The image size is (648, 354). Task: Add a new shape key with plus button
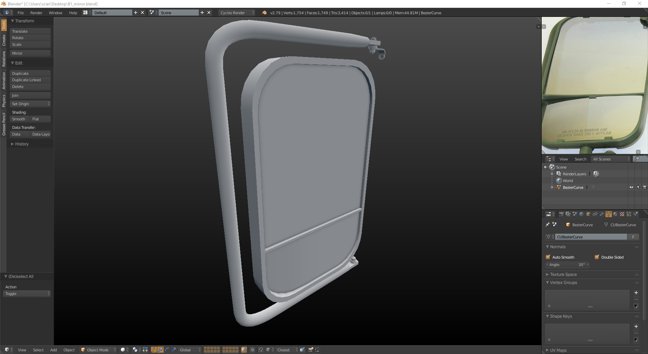tap(636, 326)
